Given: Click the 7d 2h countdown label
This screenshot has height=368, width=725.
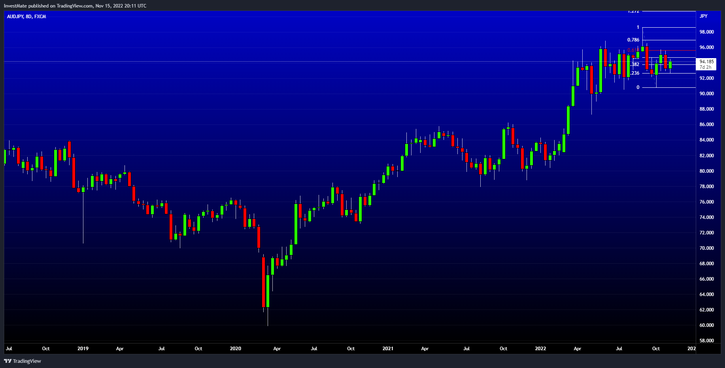Looking at the screenshot, I should tap(705, 67).
